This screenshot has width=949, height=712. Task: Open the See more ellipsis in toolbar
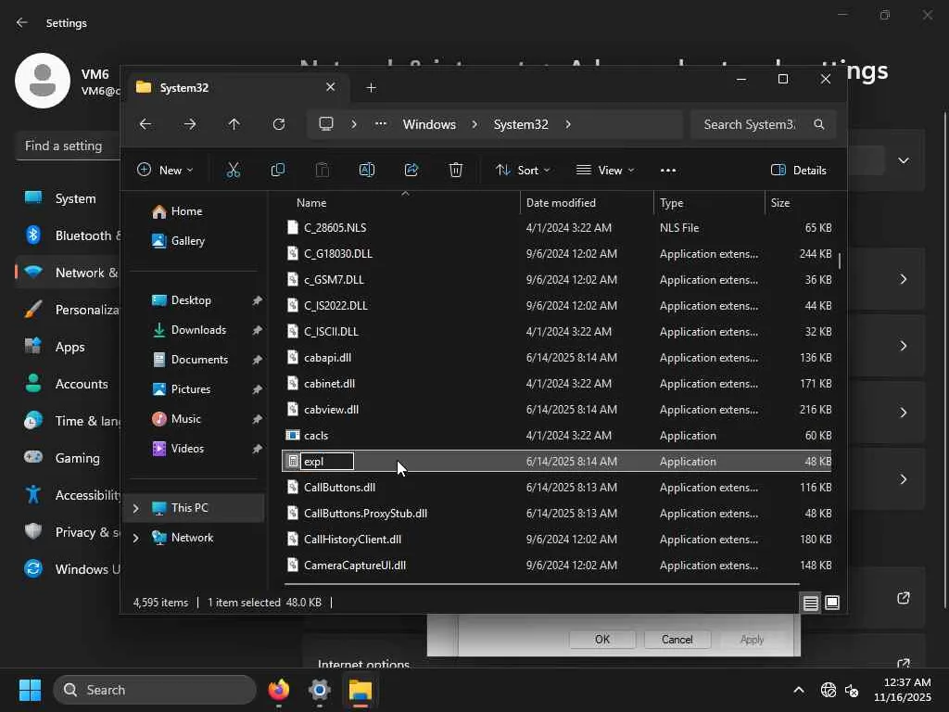(668, 171)
